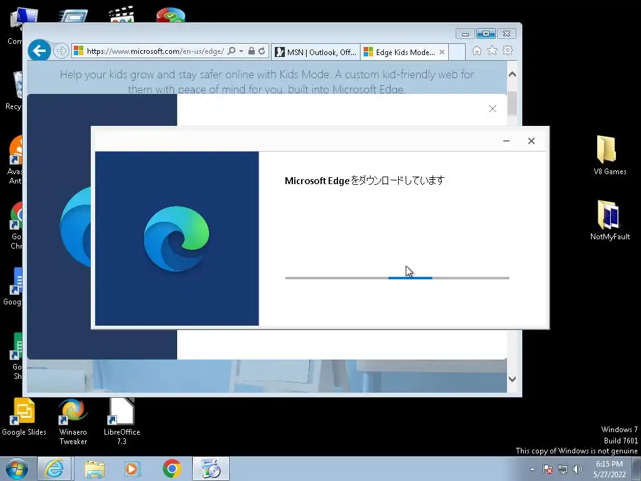Click the Show desktop button
Image resolution: width=641 pixels, height=481 pixels.
pos(637,469)
